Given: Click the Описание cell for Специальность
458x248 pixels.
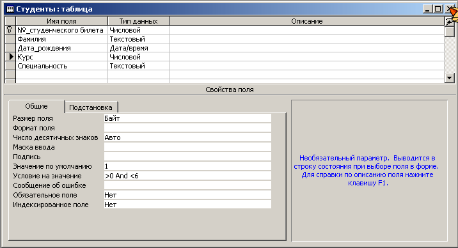Looking at the screenshot, I should pyautogui.click(x=306, y=66).
